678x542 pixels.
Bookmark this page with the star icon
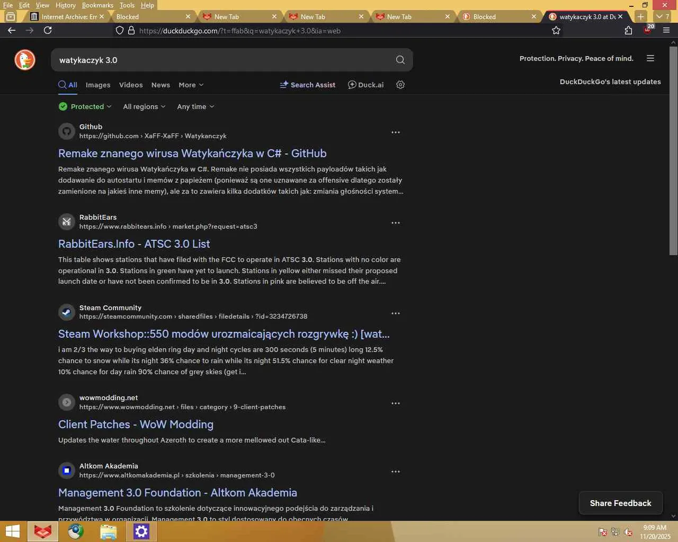[556, 30]
